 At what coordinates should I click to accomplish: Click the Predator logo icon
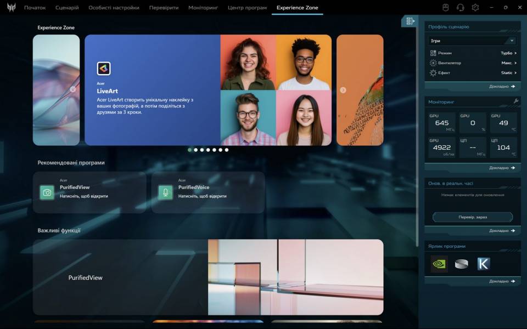[x=11, y=8]
